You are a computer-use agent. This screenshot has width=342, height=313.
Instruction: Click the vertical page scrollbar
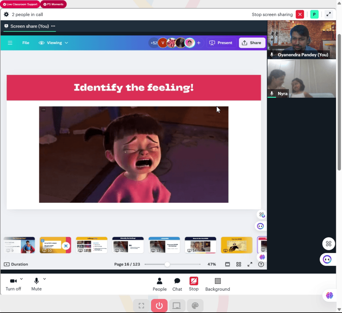pyautogui.click(x=339, y=102)
